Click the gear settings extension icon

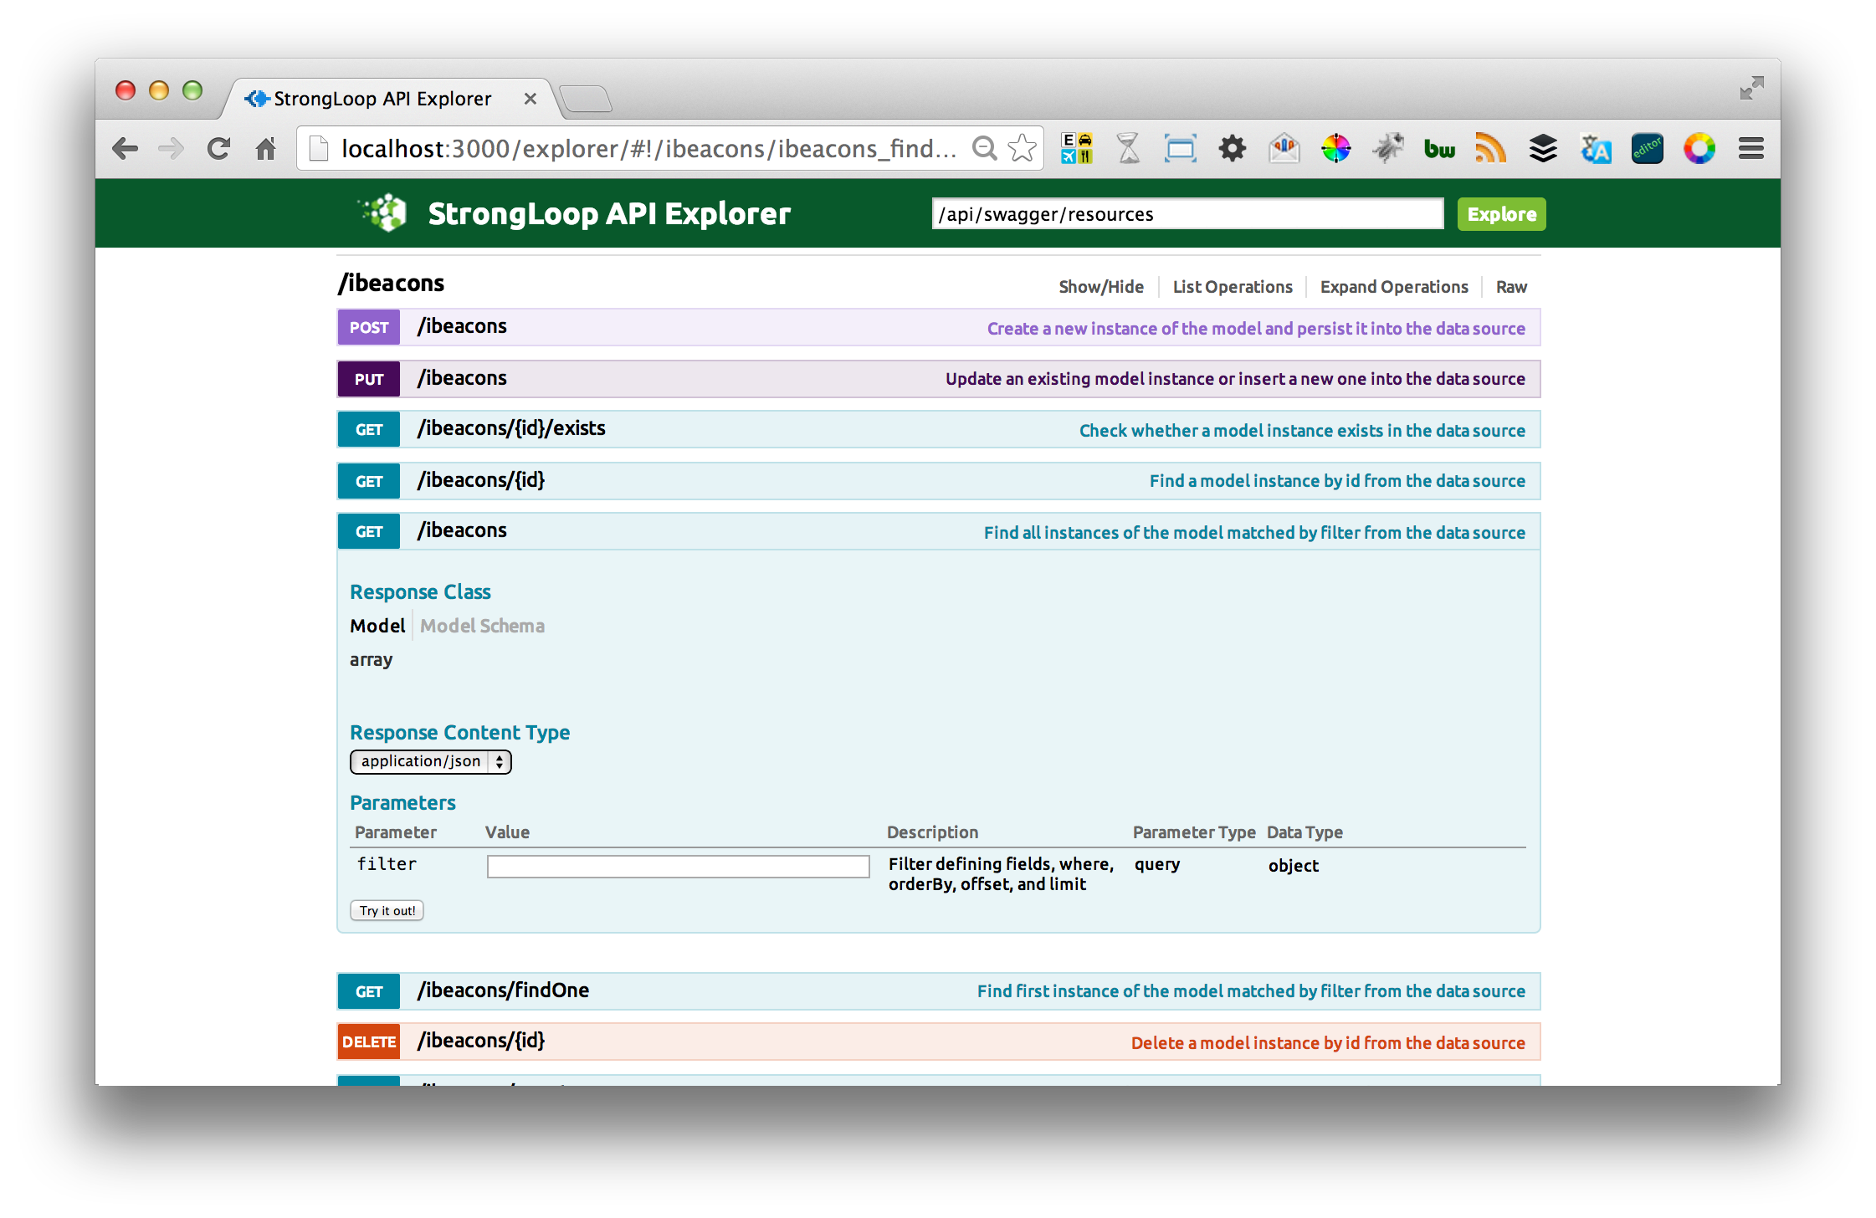tap(1232, 149)
